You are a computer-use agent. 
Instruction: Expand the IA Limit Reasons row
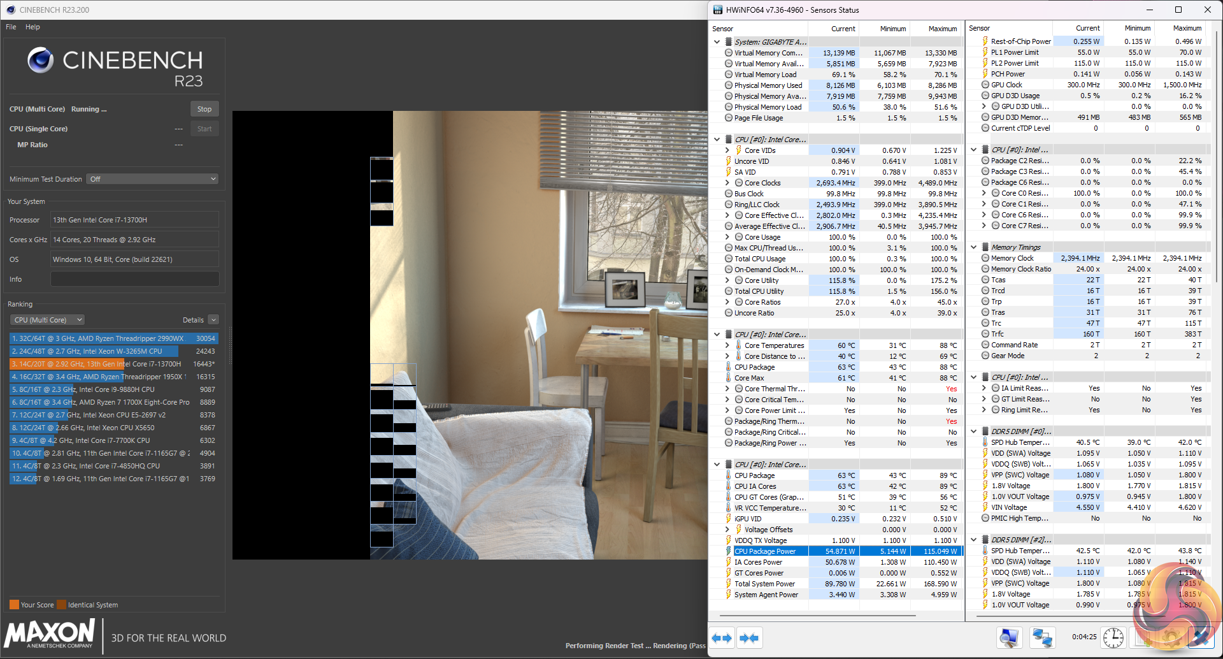point(983,388)
